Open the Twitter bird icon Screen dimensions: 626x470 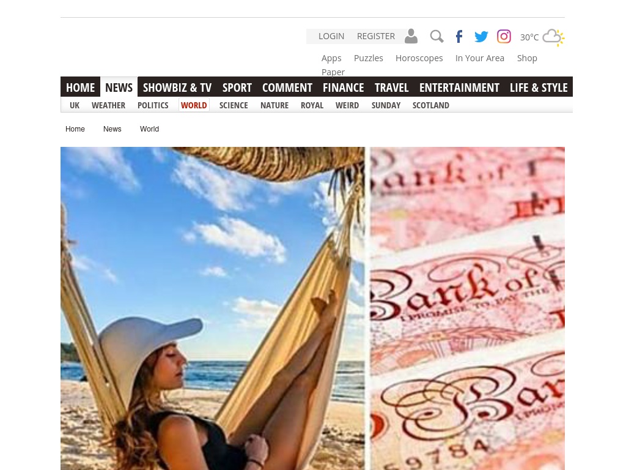point(481,36)
